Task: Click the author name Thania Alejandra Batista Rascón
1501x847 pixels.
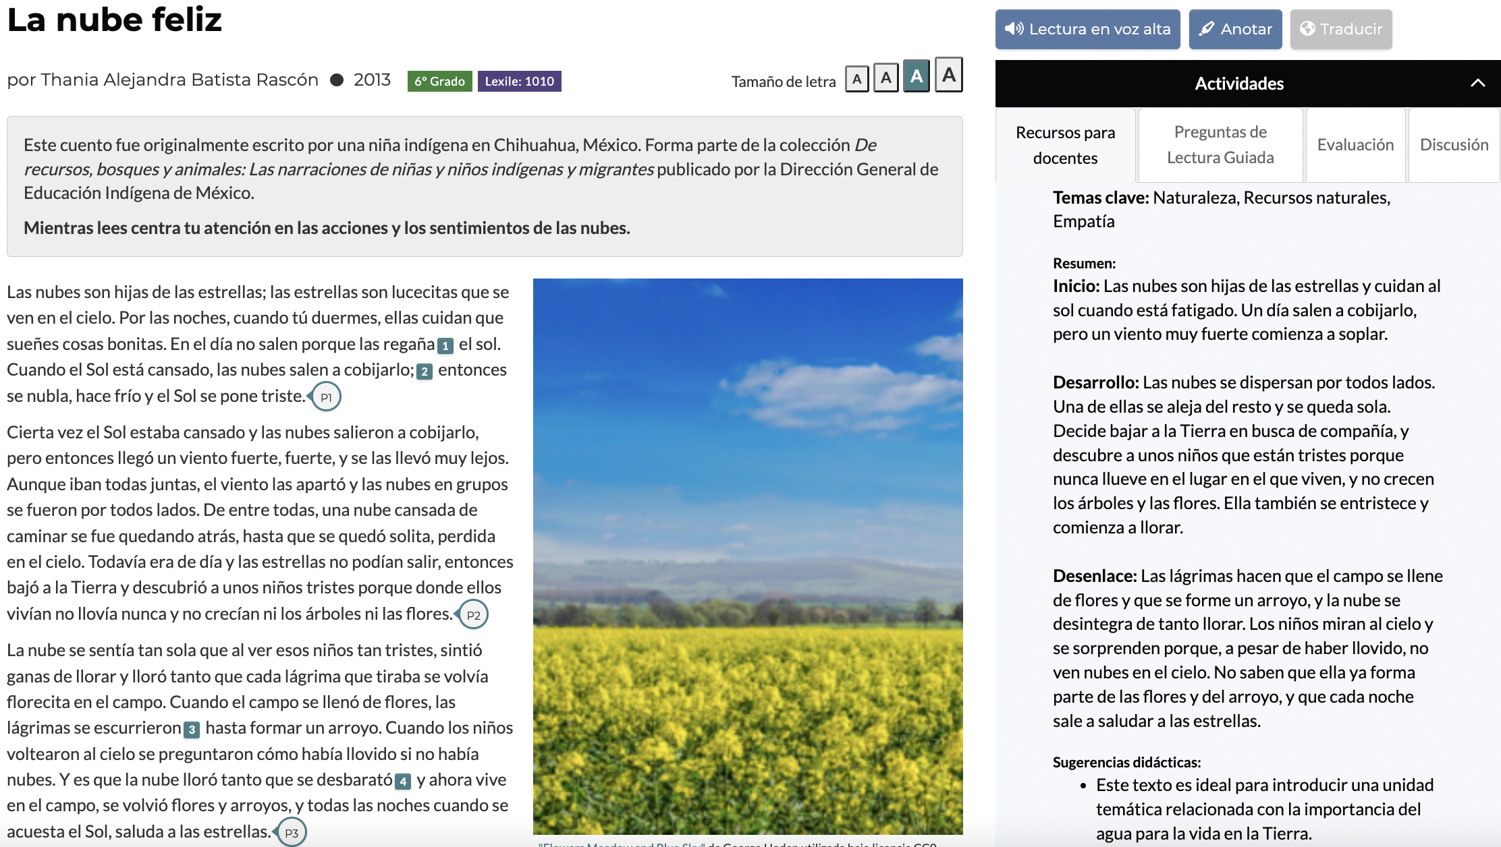Action: [x=180, y=80]
